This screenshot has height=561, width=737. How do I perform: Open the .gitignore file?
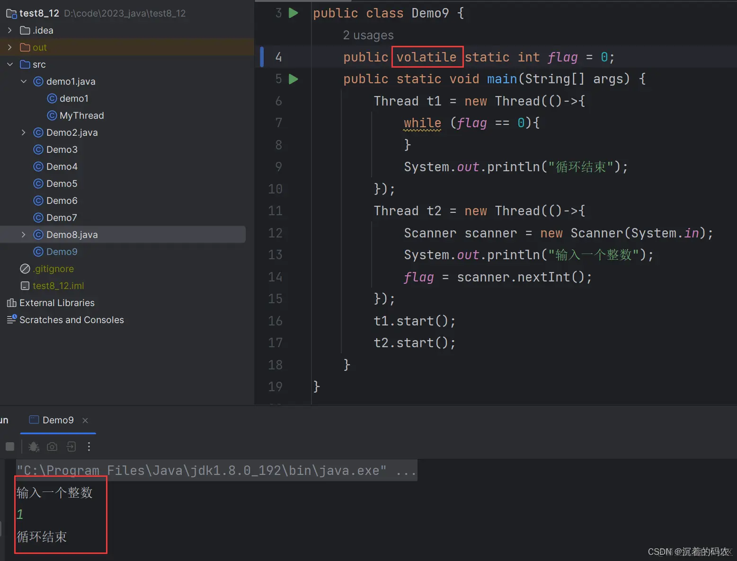[53, 269]
